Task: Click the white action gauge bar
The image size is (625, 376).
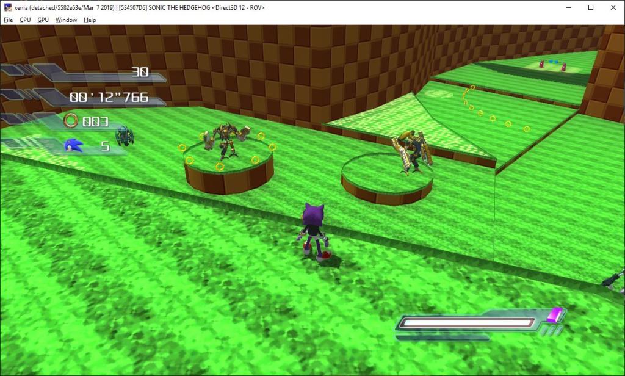Action: [x=468, y=323]
